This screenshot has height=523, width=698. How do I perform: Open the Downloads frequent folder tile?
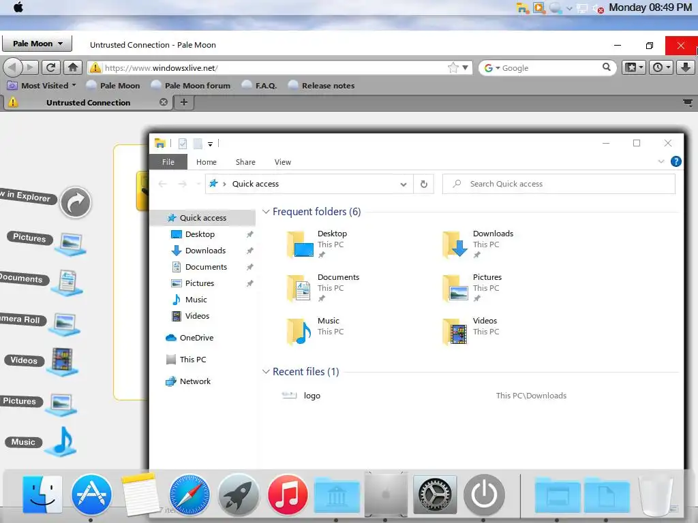click(479, 244)
